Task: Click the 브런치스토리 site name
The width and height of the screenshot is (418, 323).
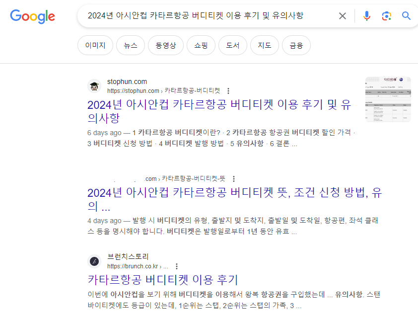Action: (128, 256)
